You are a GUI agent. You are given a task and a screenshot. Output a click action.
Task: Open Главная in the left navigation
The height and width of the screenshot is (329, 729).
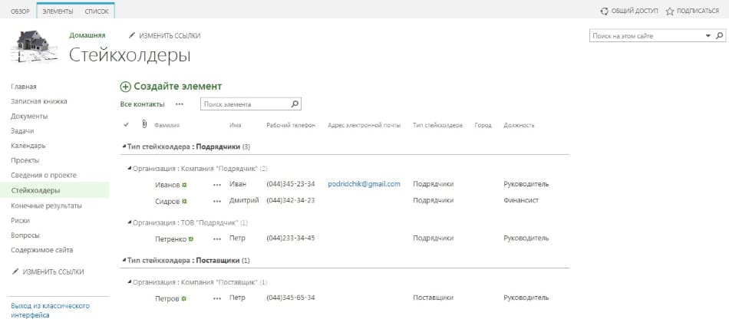(x=24, y=87)
